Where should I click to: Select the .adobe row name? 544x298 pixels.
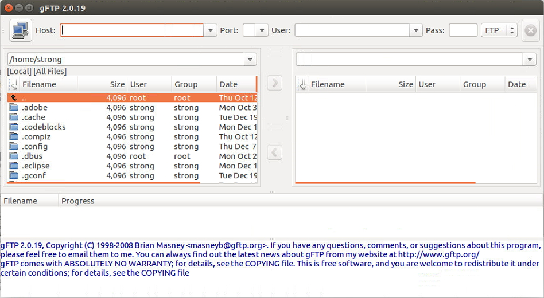click(x=34, y=107)
